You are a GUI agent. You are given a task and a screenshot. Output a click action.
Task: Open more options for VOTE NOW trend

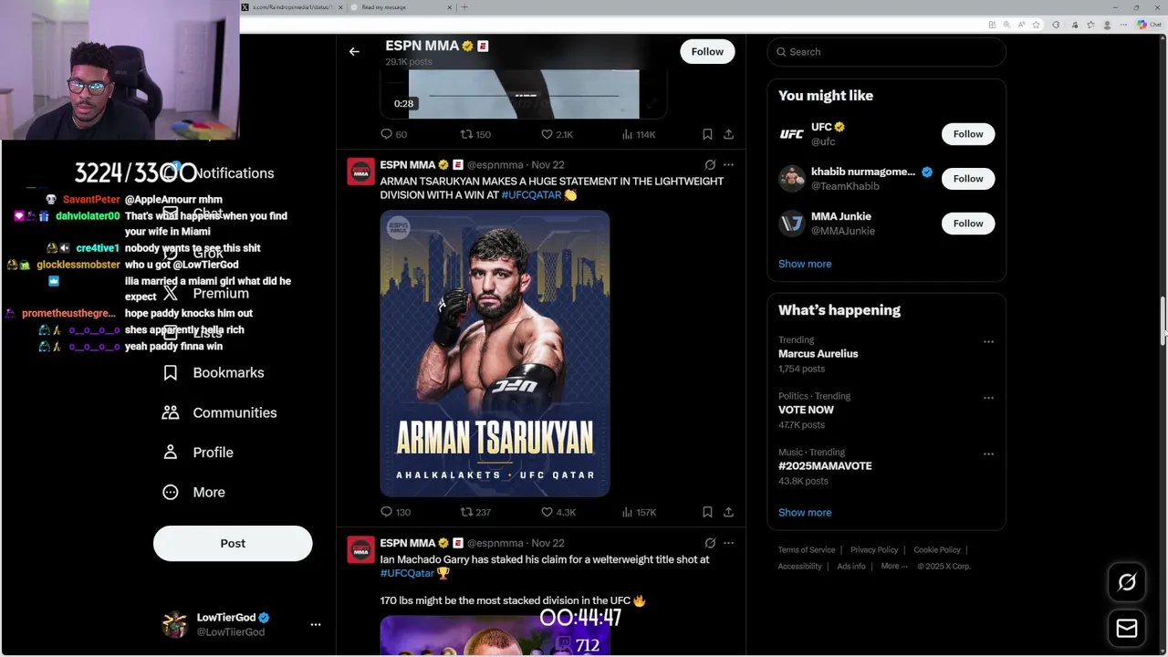click(988, 398)
